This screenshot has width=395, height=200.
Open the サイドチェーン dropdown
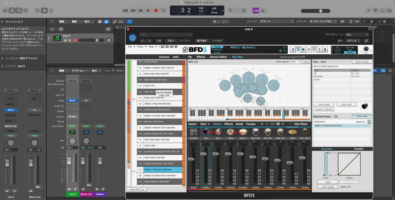click(357, 34)
